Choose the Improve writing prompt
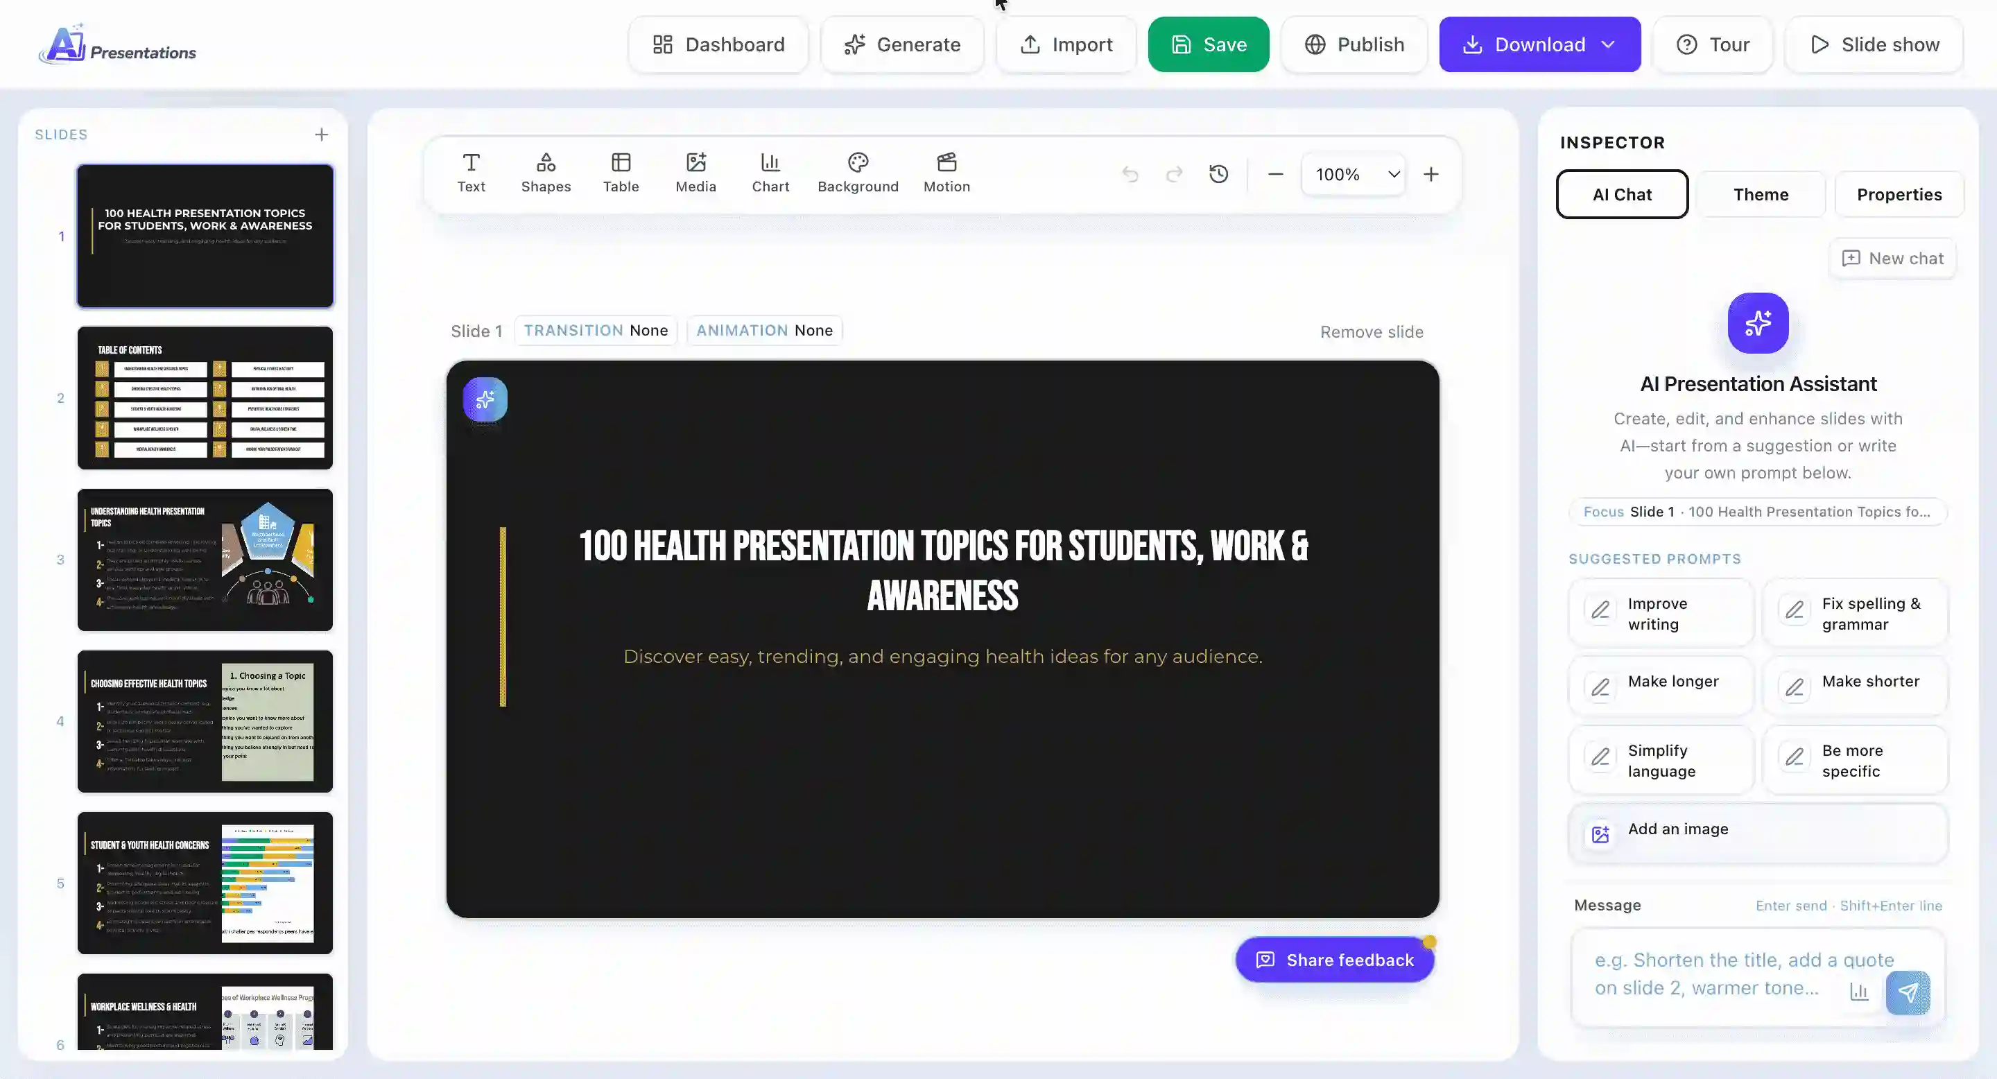This screenshot has height=1079, width=1997. (1661, 614)
